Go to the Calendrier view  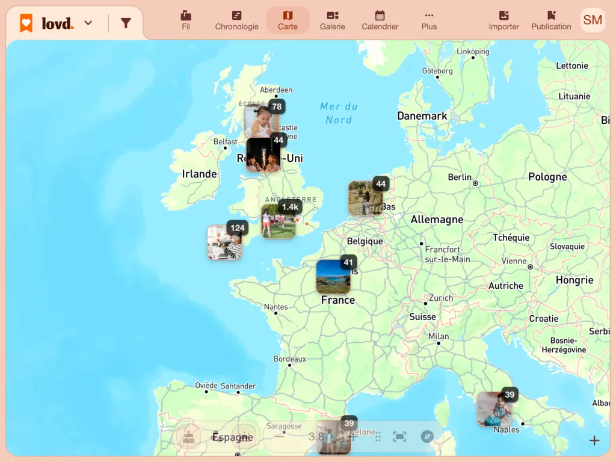(x=380, y=20)
